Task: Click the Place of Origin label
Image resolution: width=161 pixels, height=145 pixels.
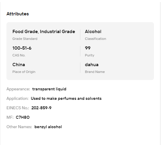Action: [x=24, y=72]
